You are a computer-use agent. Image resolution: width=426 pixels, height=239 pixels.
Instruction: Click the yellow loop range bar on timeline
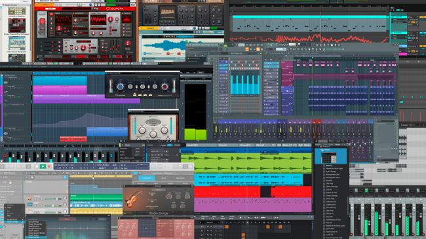pos(101,176)
